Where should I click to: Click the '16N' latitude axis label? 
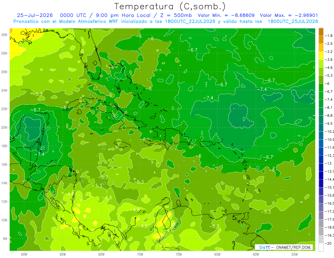[x=4, y=164]
